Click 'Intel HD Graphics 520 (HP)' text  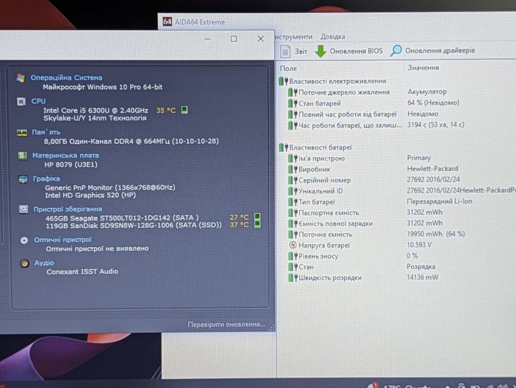click(90, 195)
